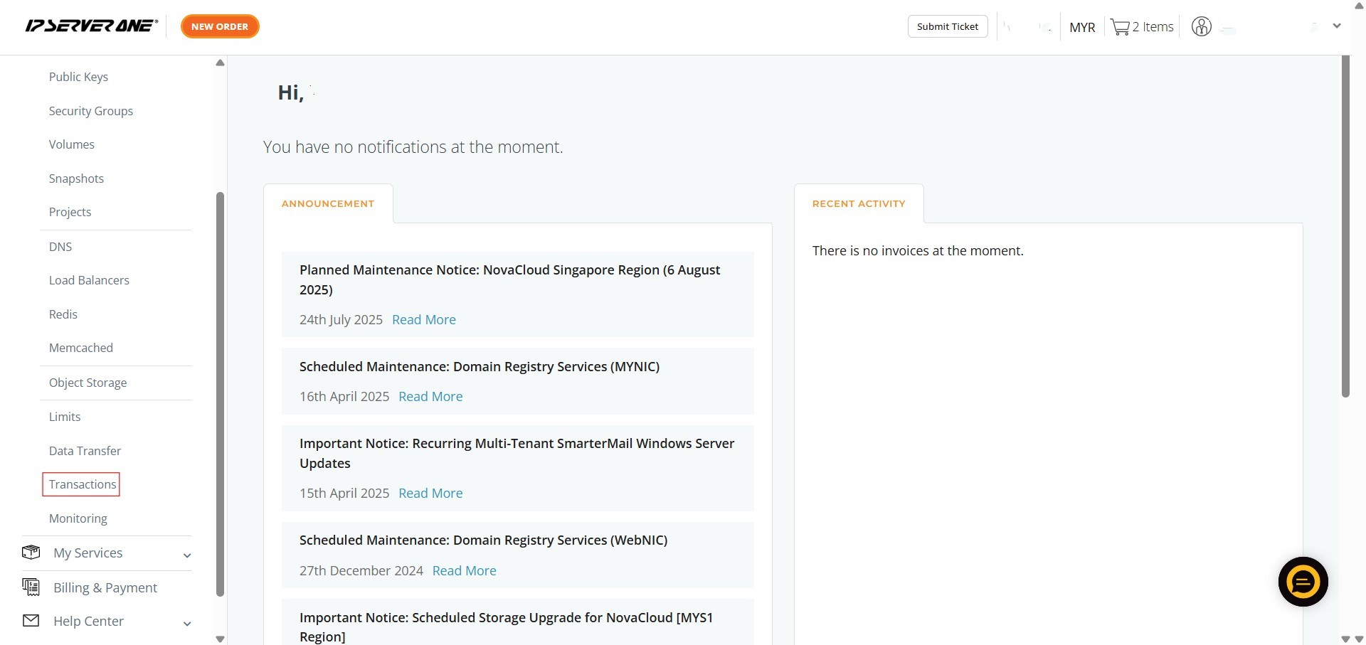Switch to the Announcement tab
This screenshot has width=1366, height=645.
tap(328, 203)
